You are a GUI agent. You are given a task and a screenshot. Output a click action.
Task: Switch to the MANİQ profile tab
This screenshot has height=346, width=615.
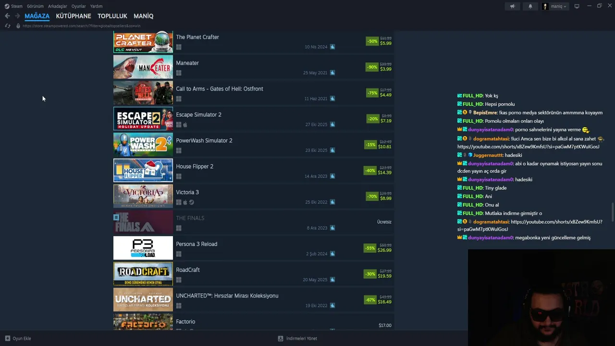click(144, 16)
